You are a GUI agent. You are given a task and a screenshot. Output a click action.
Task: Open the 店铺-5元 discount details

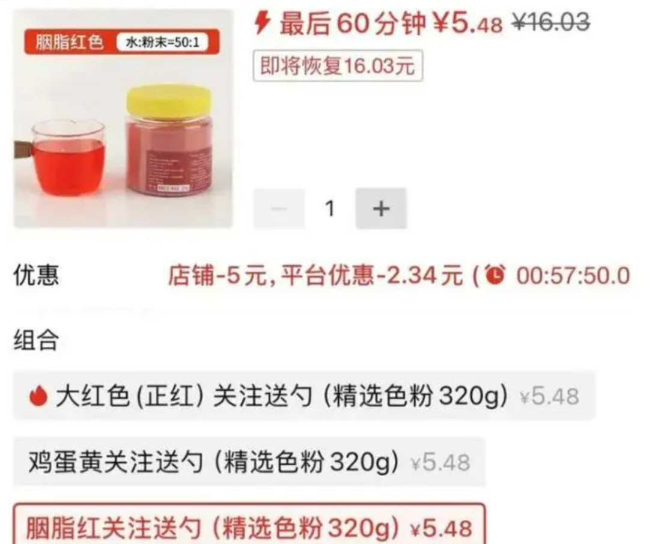(x=216, y=275)
